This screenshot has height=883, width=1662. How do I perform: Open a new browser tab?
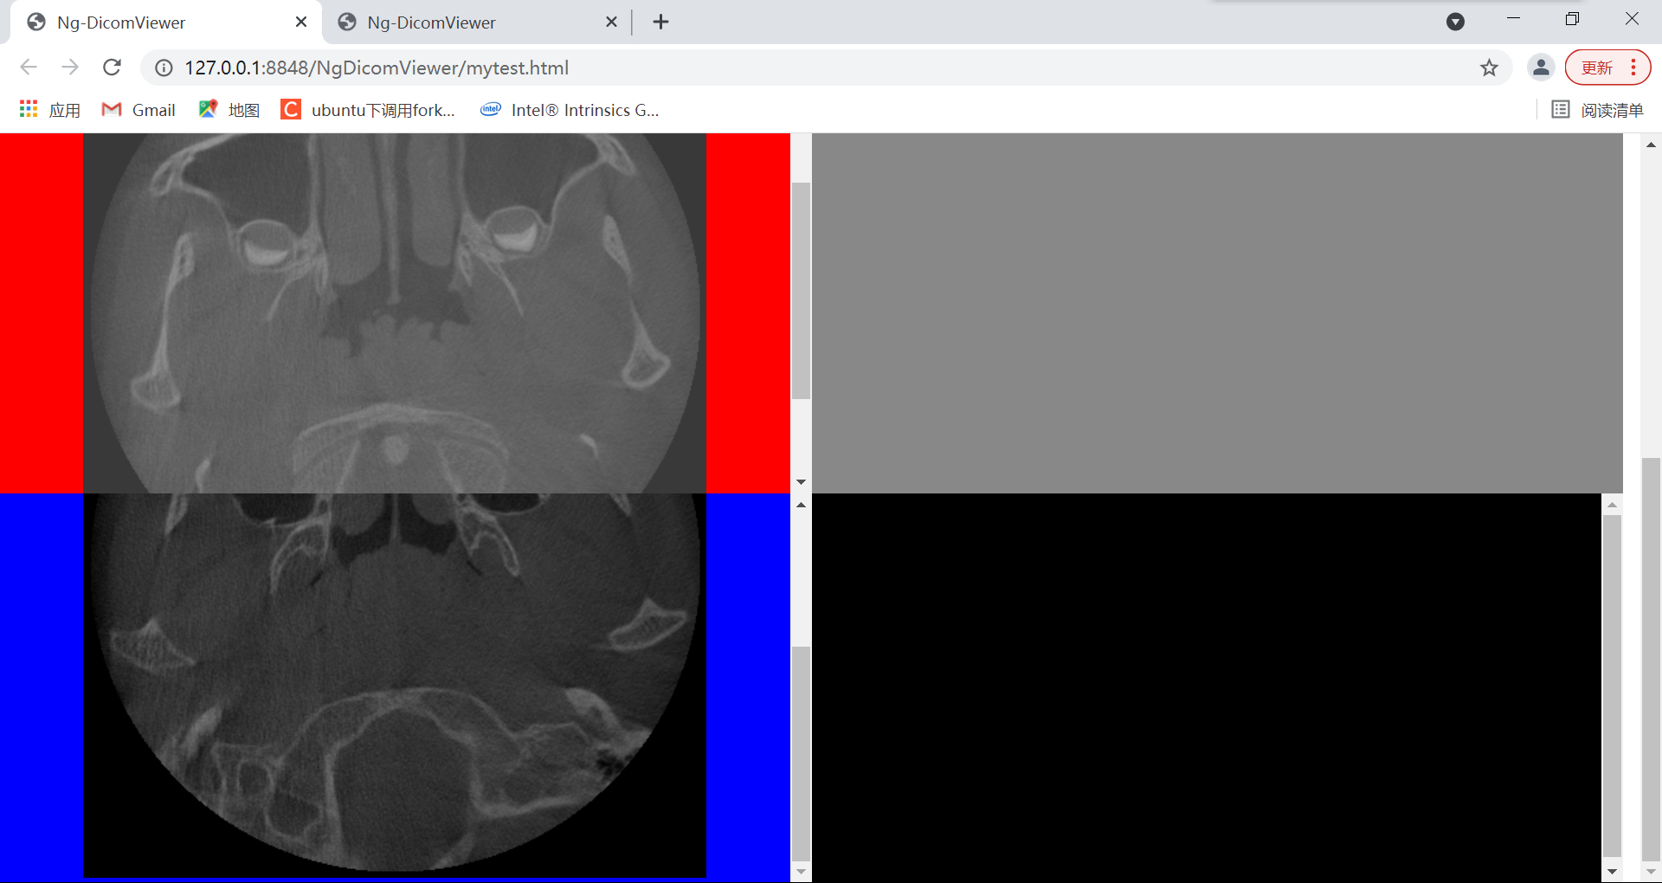click(x=660, y=22)
